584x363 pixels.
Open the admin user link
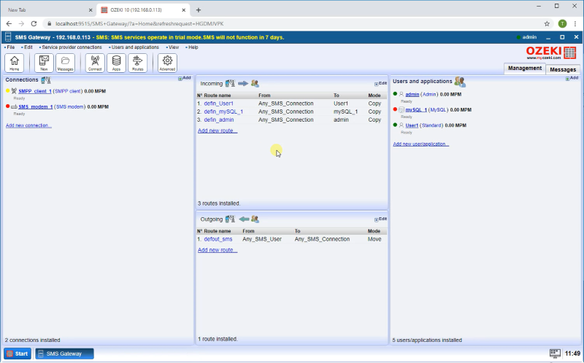(x=412, y=95)
